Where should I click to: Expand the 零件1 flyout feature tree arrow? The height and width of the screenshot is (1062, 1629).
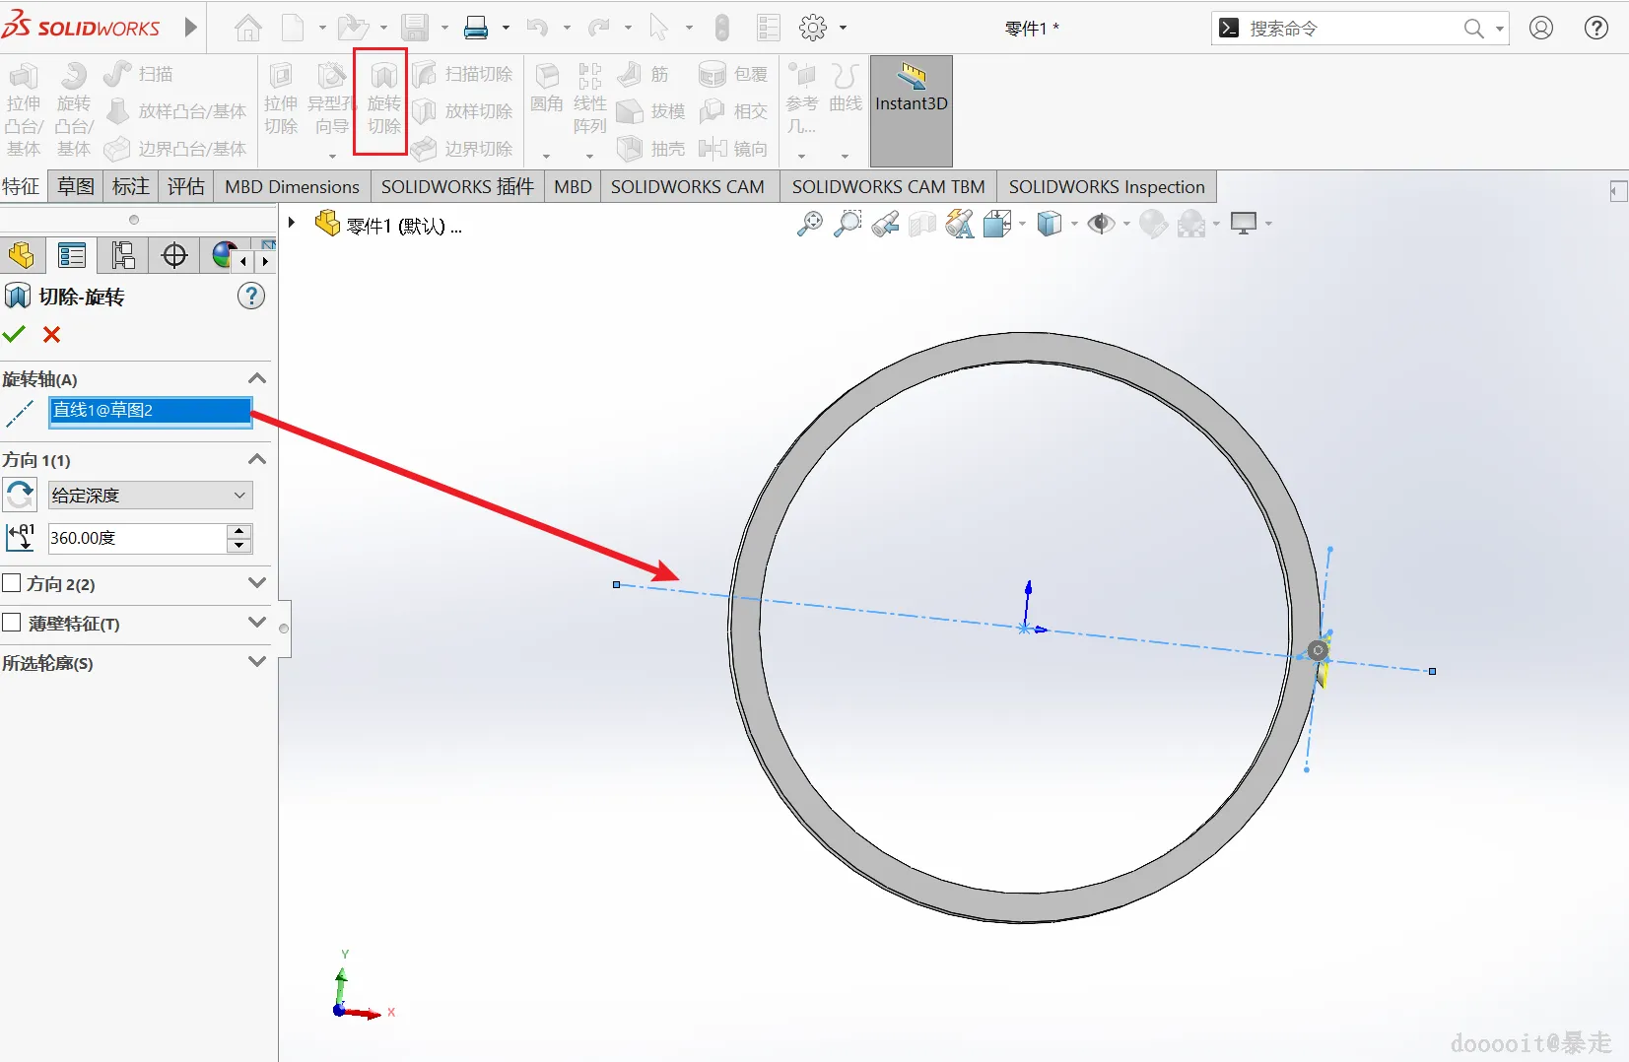tap(292, 224)
